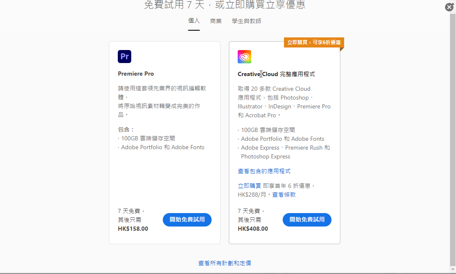Open the 查看條款 terms link
Screen dimensions: 456x274
click(284, 195)
